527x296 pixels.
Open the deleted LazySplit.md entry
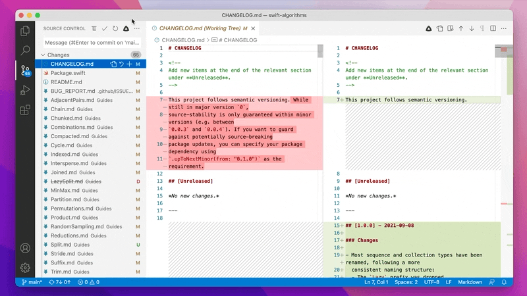91,182
